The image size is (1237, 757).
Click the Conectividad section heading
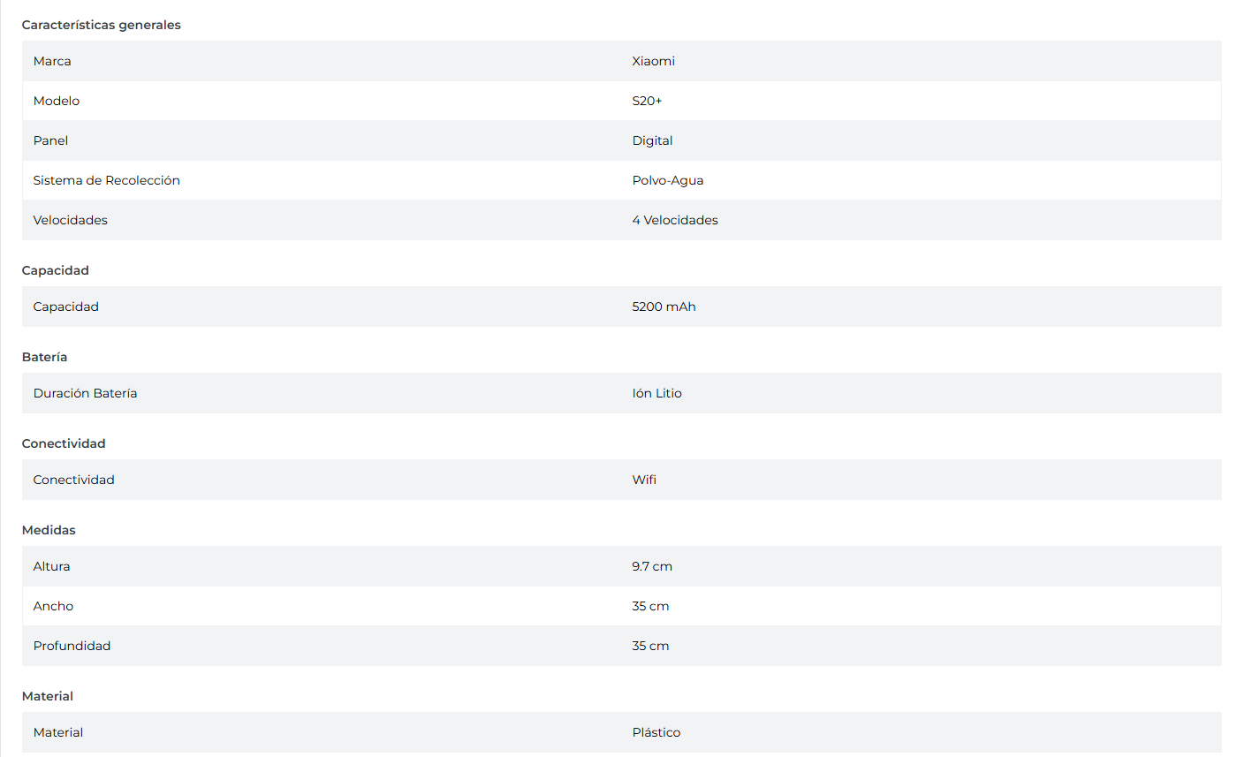(x=64, y=443)
